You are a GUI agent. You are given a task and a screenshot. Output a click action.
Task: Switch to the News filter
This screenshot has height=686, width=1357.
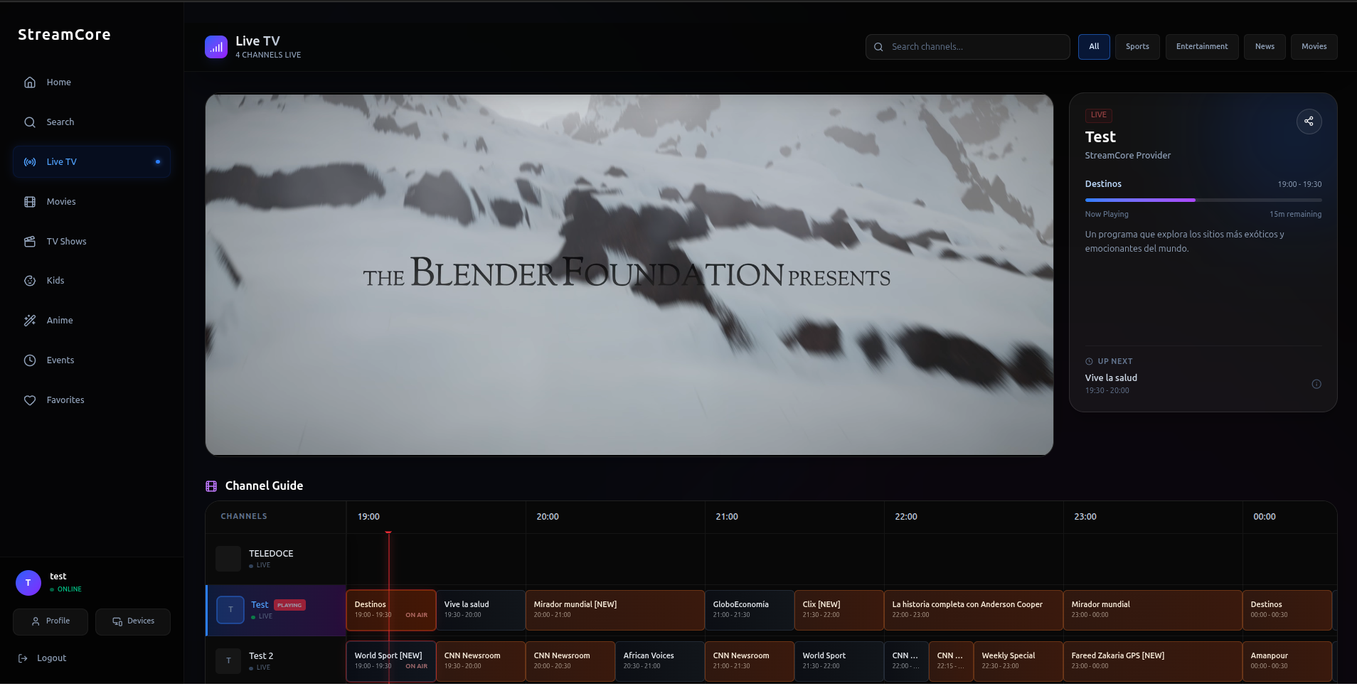[x=1265, y=46]
